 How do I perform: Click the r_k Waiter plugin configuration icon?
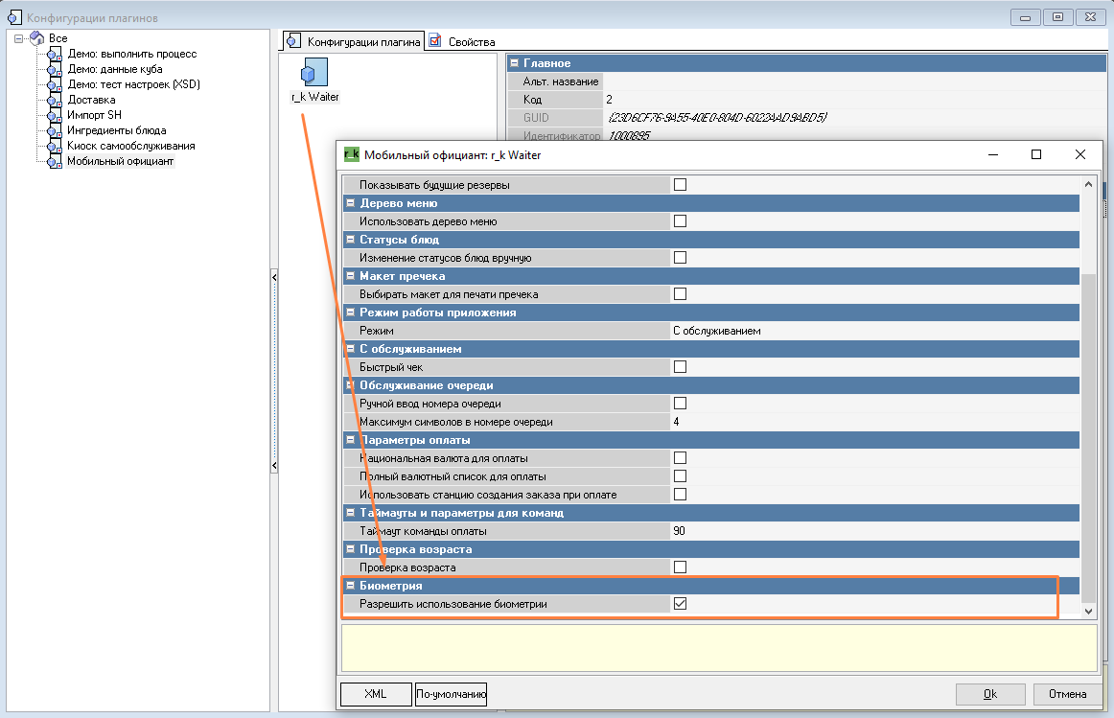(x=314, y=73)
